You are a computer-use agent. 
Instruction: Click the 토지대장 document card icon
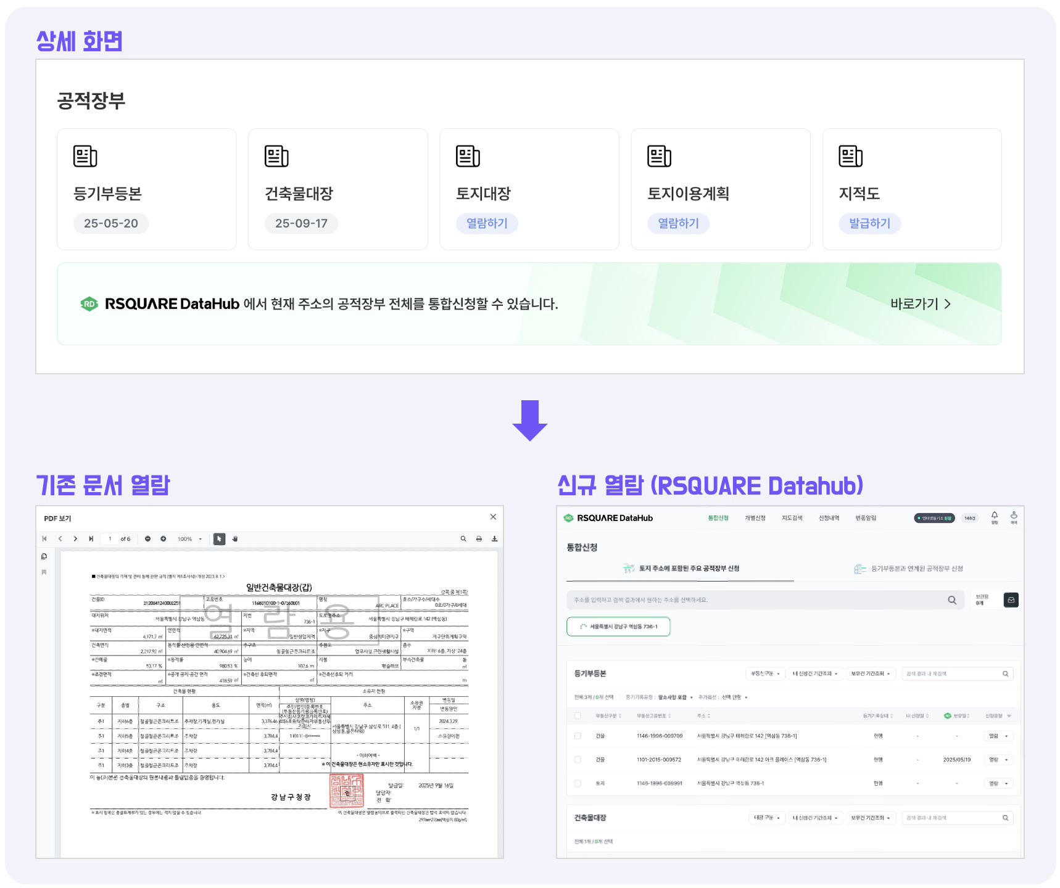pyautogui.click(x=468, y=156)
